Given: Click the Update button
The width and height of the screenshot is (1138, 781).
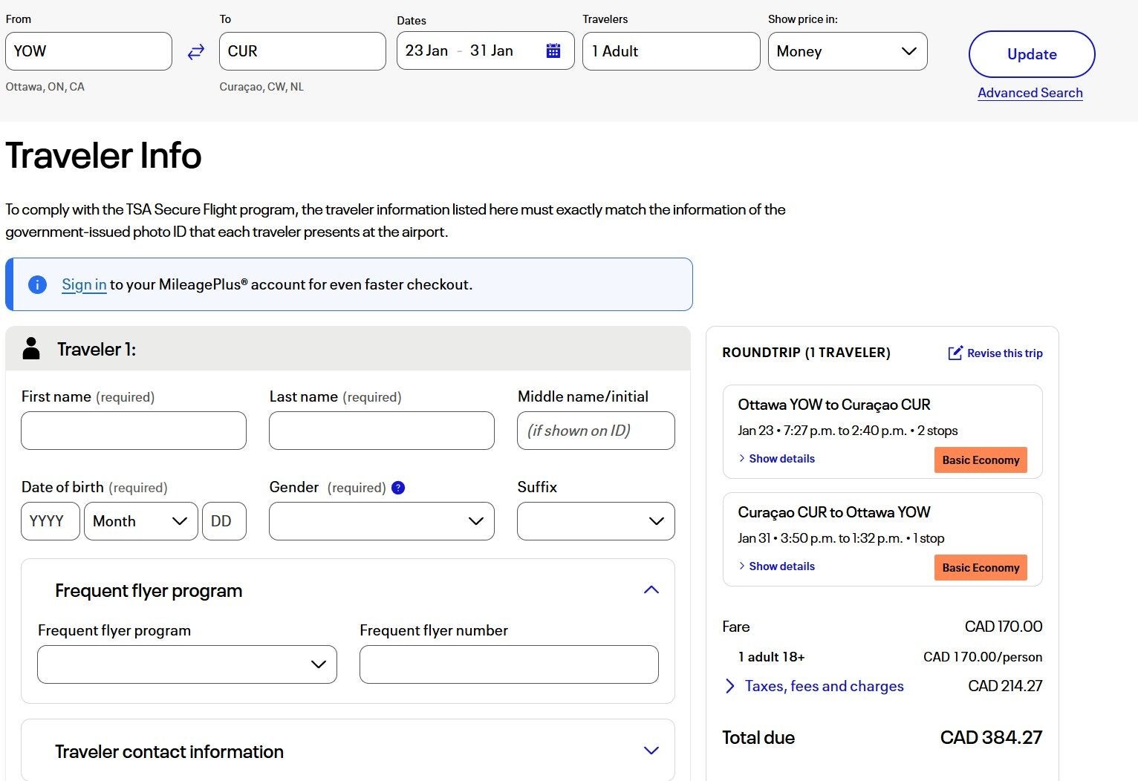Looking at the screenshot, I should coord(1031,54).
